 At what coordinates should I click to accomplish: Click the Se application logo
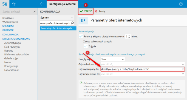pyautogui.click(x=5, y=4)
